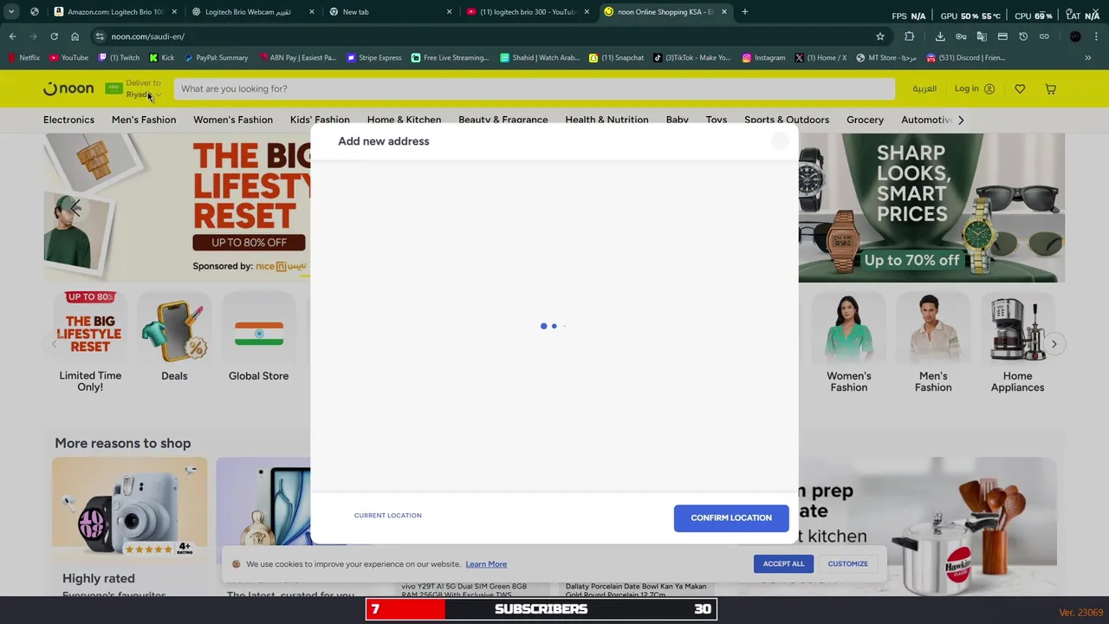Open the Stripe Express bookmark
Image resolution: width=1109 pixels, height=624 pixels.
pyautogui.click(x=373, y=57)
